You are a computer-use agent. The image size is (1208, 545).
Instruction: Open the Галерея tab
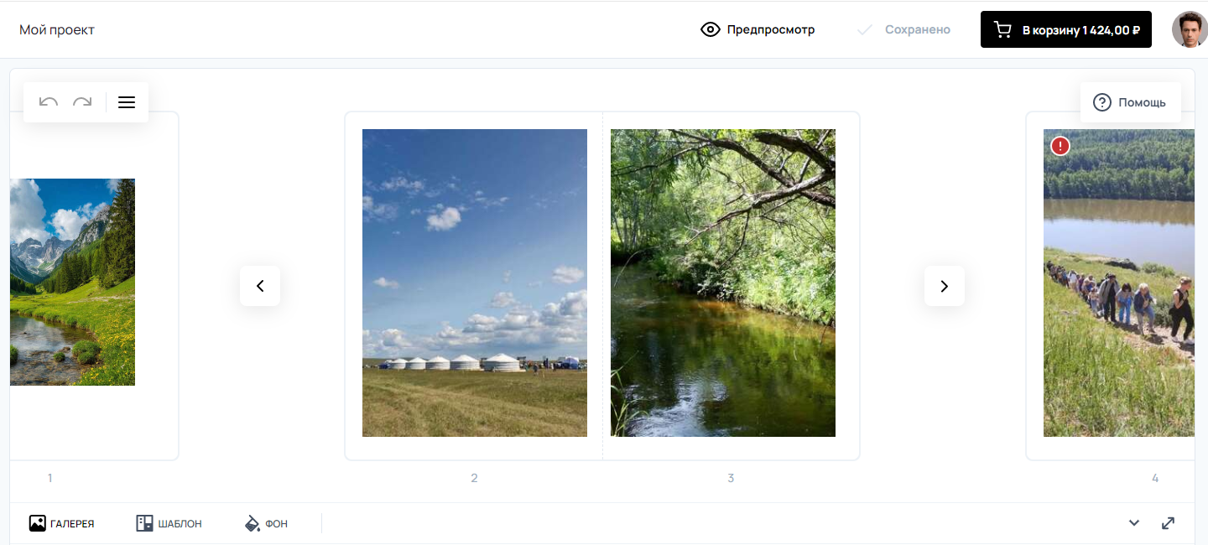click(62, 523)
